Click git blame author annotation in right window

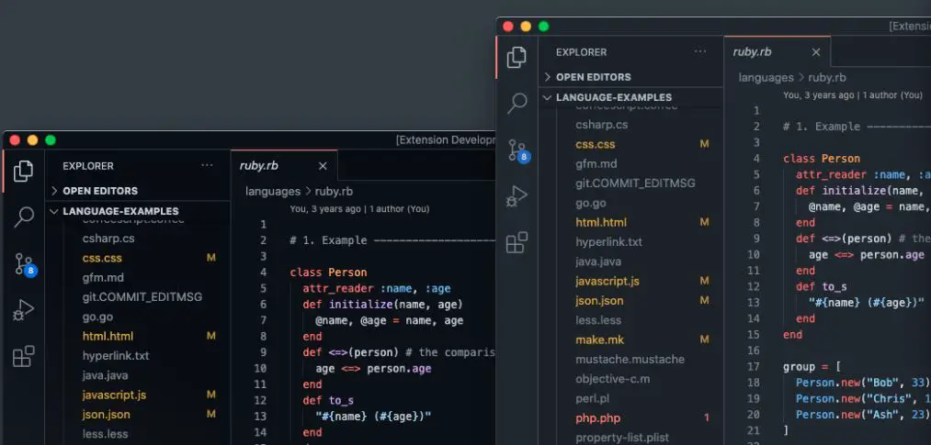[853, 95]
